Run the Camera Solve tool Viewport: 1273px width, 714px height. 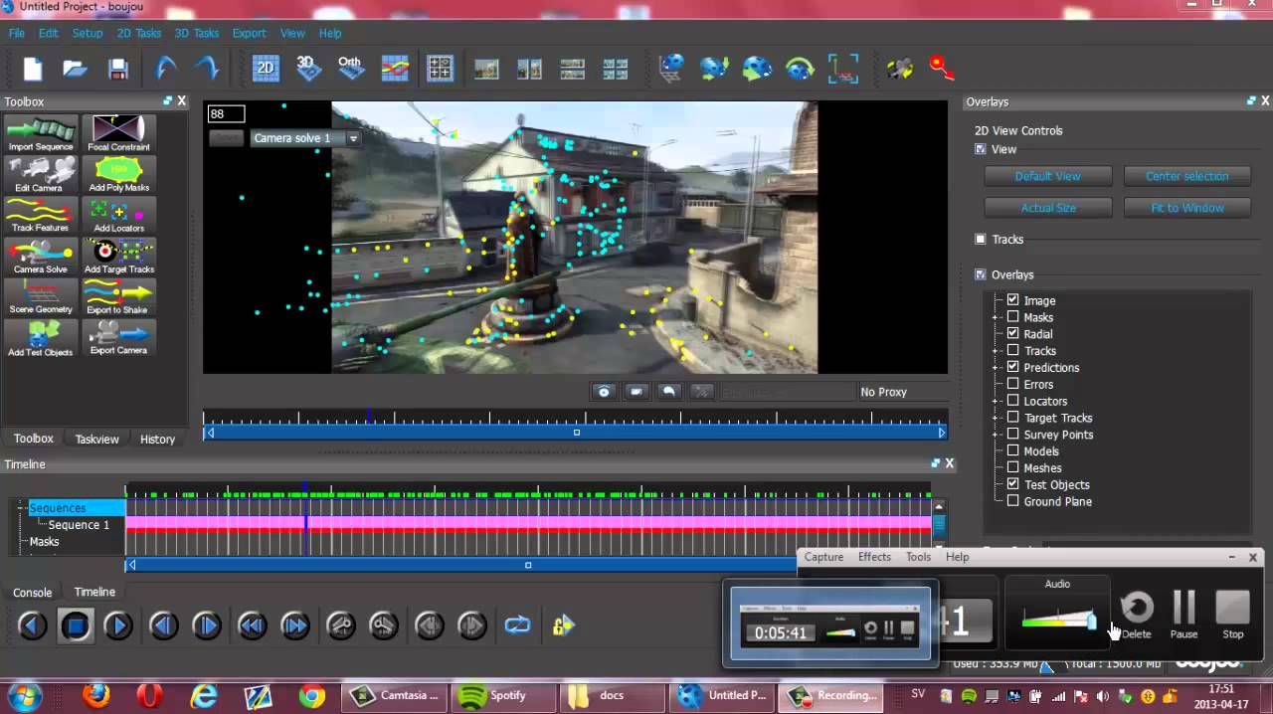41,256
